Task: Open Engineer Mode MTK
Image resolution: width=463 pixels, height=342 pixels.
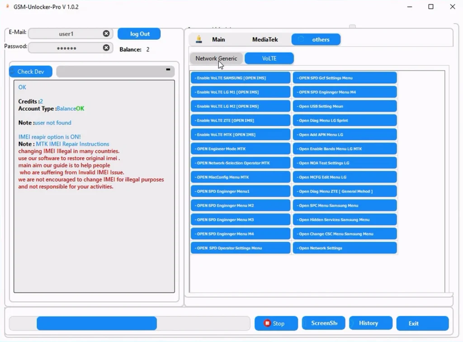Action: [241, 149]
